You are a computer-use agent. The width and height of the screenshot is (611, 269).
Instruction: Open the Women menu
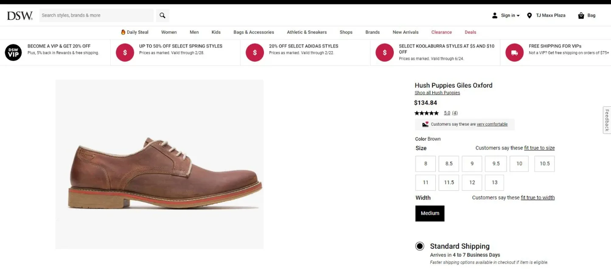(x=169, y=32)
